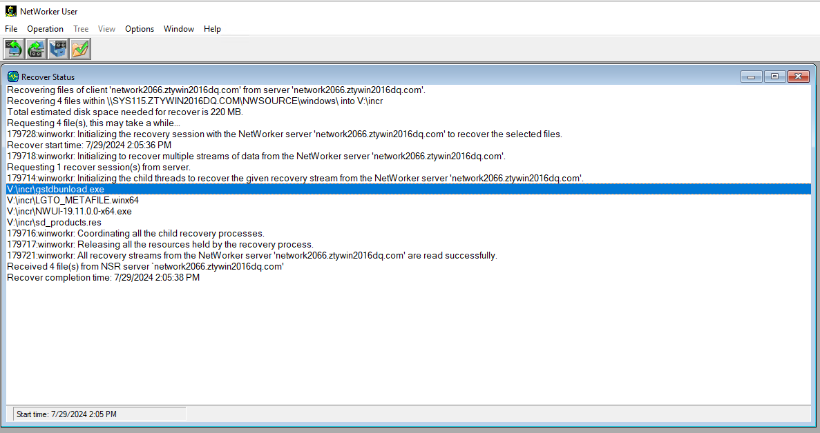Viewport: 820px width, 433px height.
Task: Open the View menu
Action: tap(106, 29)
